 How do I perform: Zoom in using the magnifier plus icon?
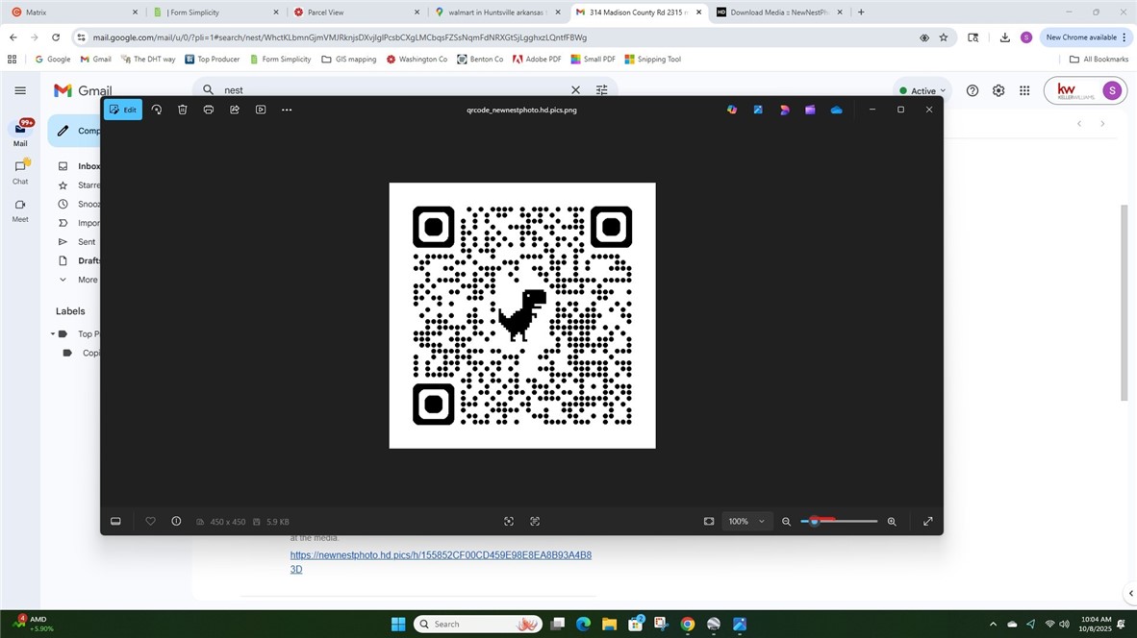(892, 521)
